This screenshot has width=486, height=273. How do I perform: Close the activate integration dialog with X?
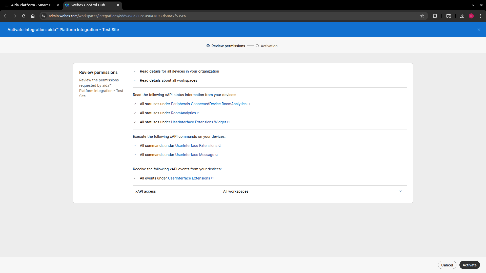(479, 30)
